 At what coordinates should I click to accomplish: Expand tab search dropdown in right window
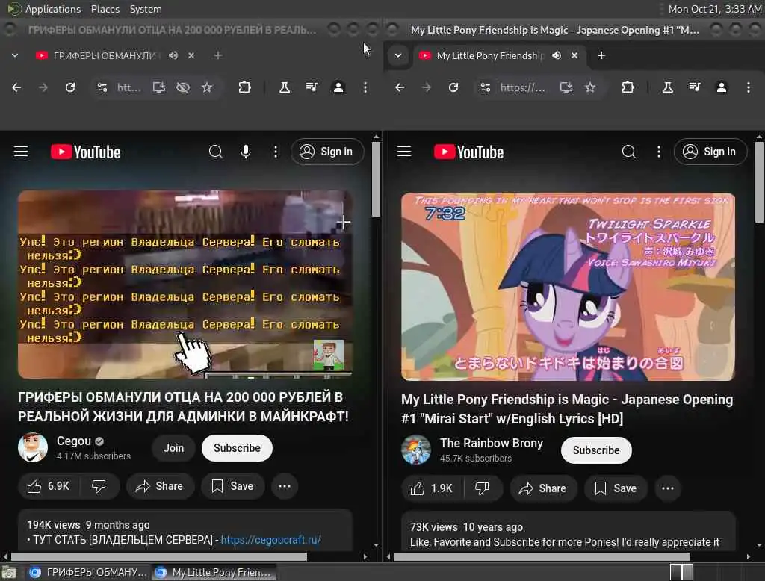tap(398, 55)
